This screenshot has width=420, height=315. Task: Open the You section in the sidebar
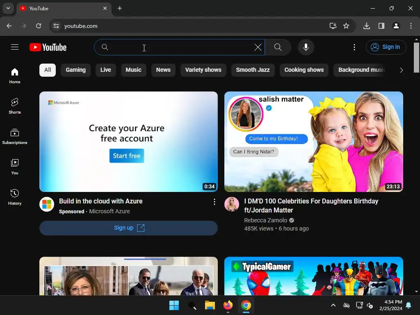[14, 167]
